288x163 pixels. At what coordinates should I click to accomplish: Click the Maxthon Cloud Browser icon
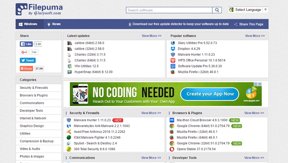172,120
